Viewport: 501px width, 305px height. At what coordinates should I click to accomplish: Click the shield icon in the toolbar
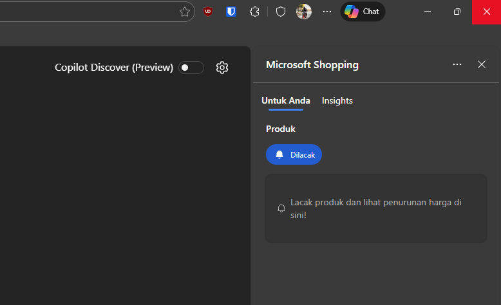pos(280,12)
